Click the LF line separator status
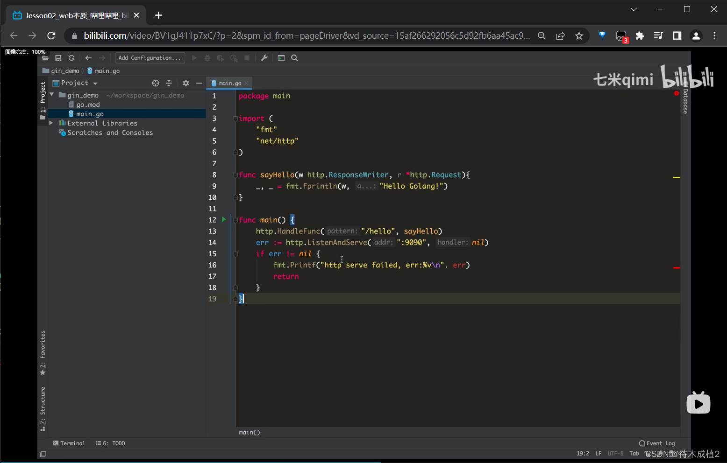The image size is (727, 463). click(598, 453)
